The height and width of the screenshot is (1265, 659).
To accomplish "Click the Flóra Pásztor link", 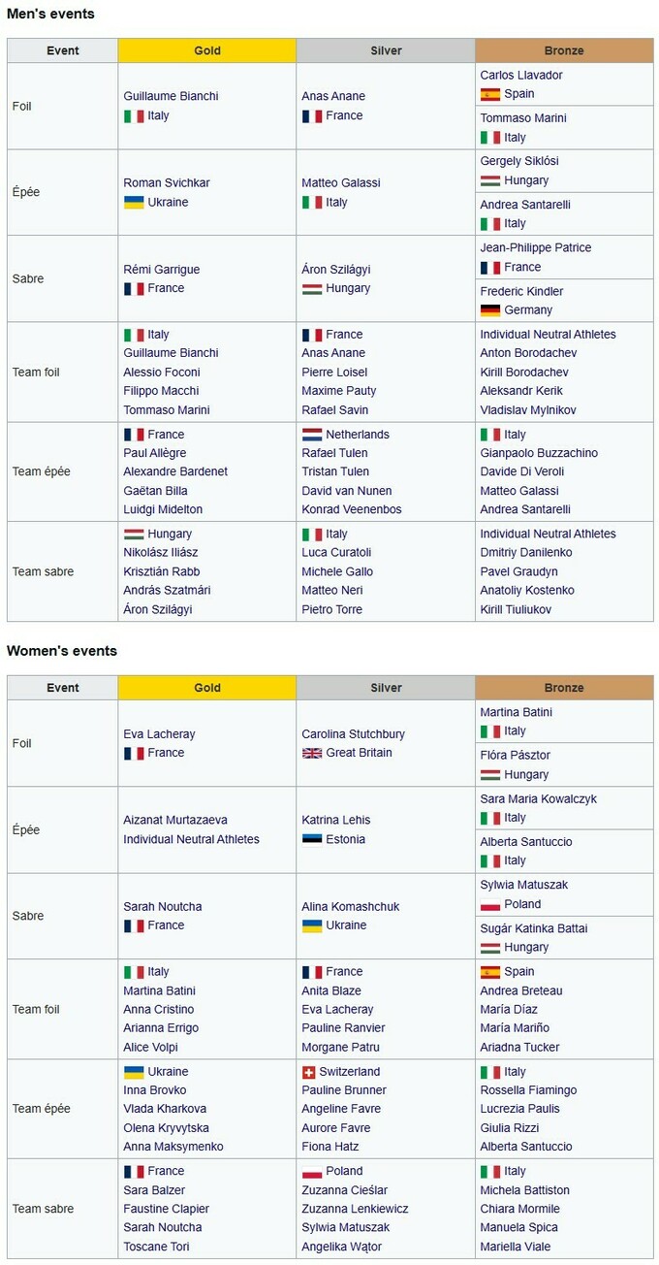I will pyautogui.click(x=515, y=755).
